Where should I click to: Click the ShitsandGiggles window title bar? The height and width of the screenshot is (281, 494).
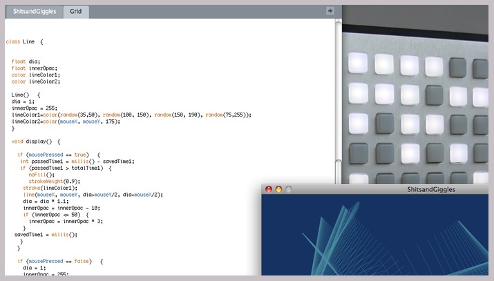point(415,189)
